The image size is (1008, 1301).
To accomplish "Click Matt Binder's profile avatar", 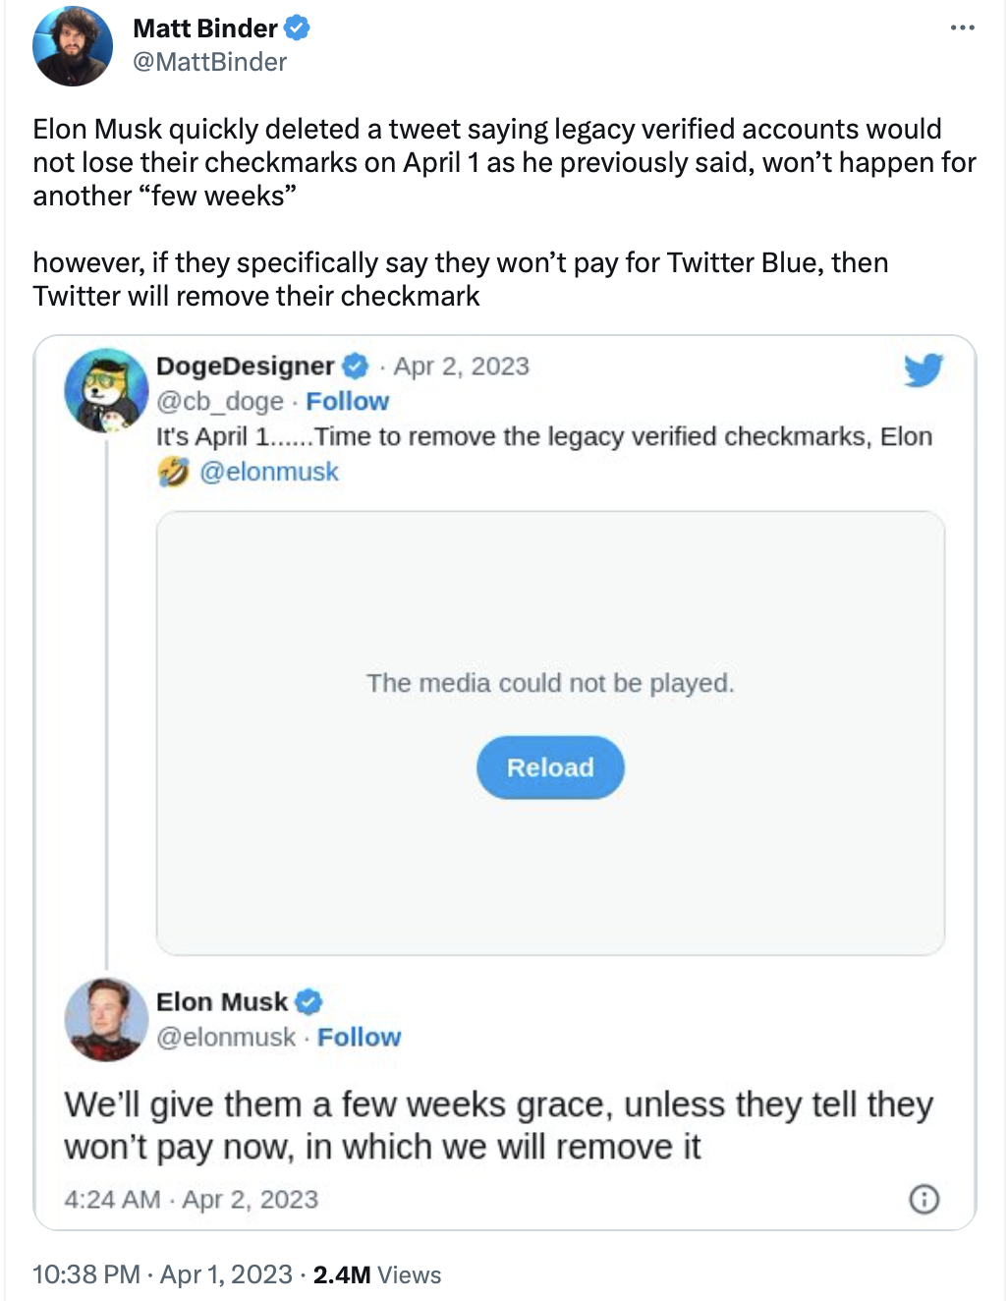I will [x=72, y=46].
